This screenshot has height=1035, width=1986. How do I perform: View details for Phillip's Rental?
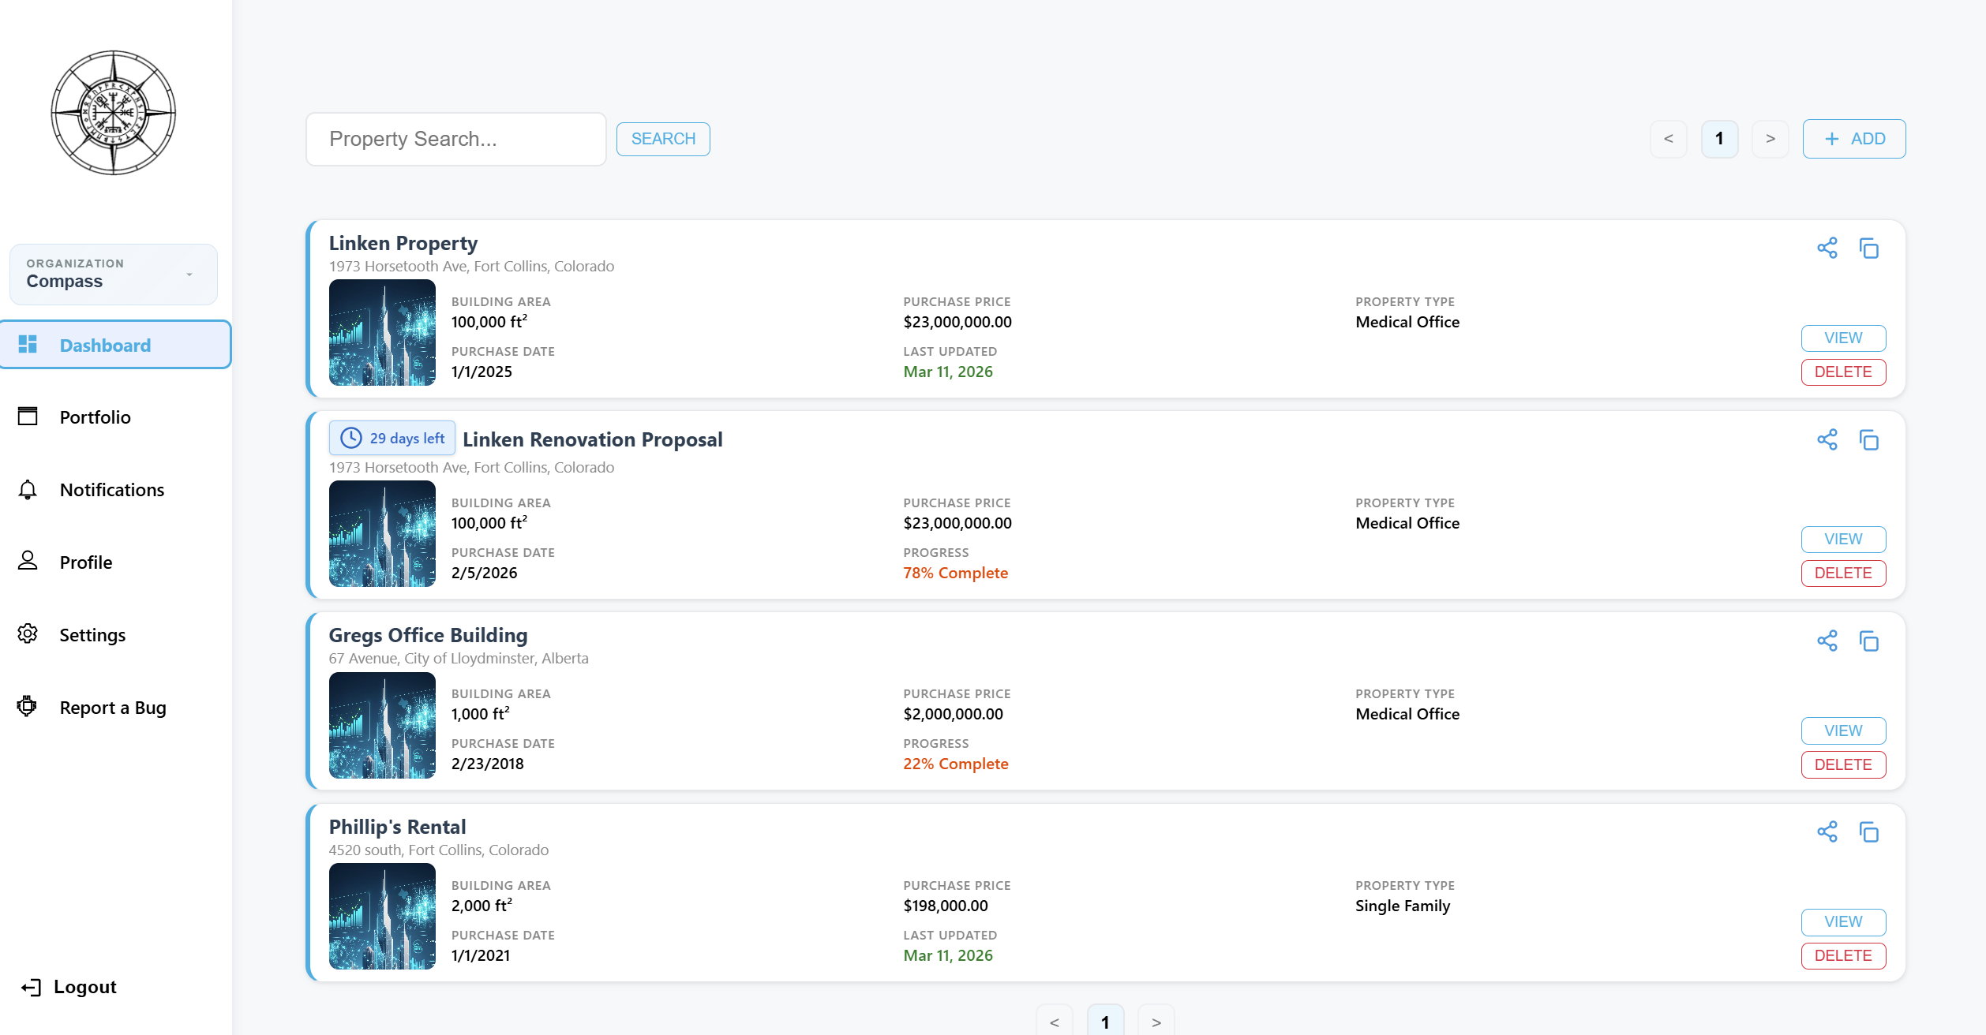(1842, 921)
